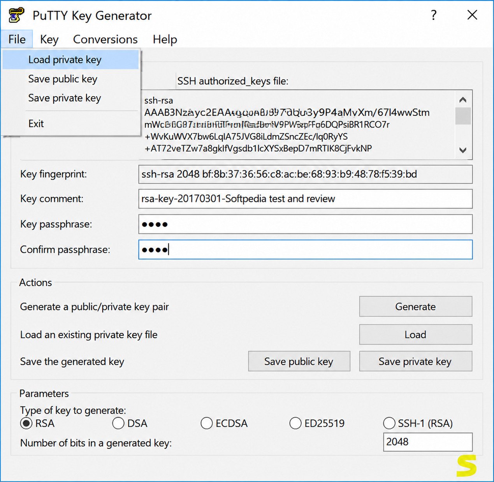
Task: Choose Load private key from File menu
Action: (x=70, y=60)
